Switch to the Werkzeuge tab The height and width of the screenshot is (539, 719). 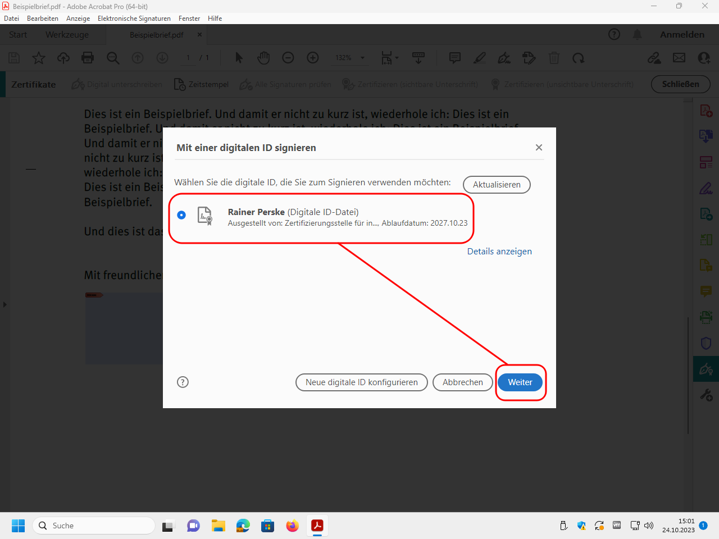67,35
